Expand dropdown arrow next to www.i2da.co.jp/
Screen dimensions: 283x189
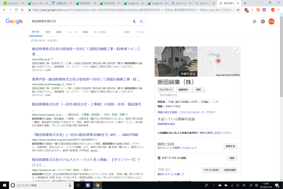52,59
